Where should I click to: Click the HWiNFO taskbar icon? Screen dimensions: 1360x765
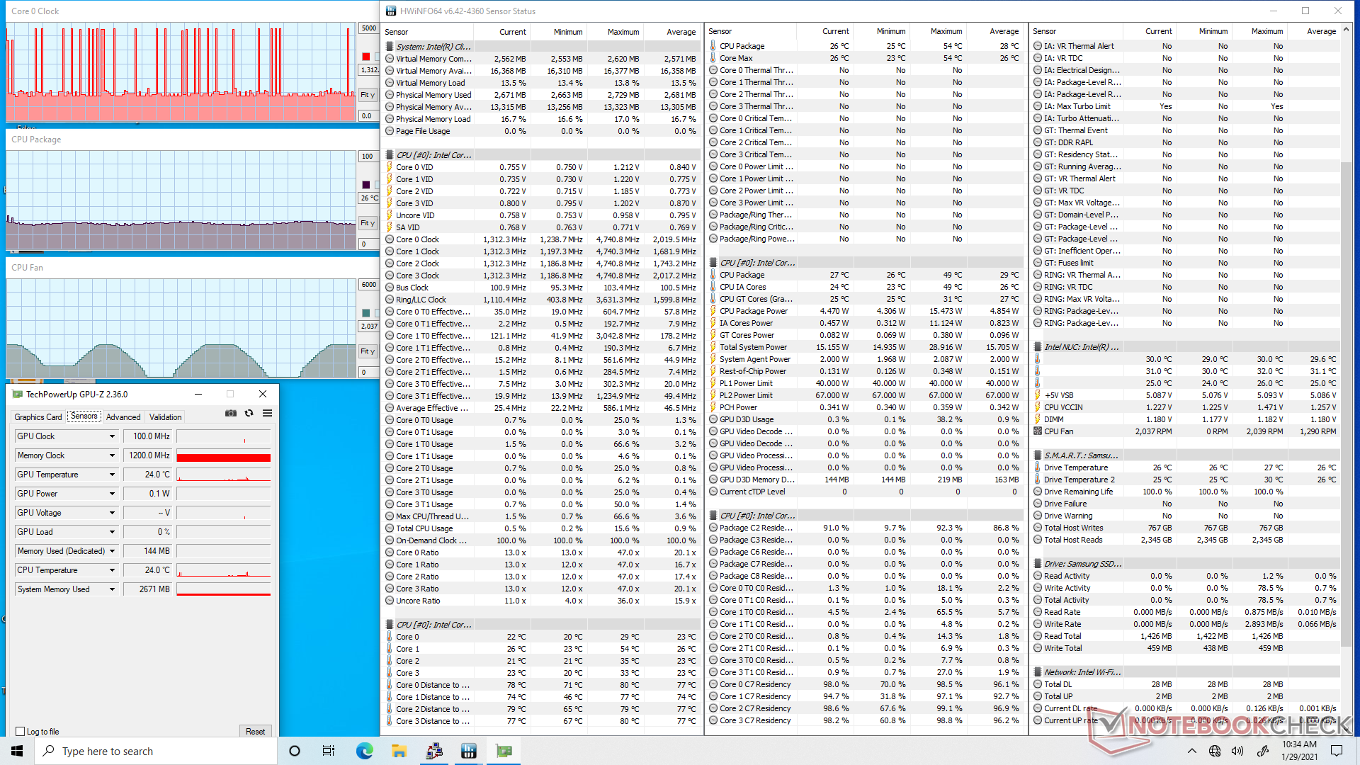[x=469, y=751]
